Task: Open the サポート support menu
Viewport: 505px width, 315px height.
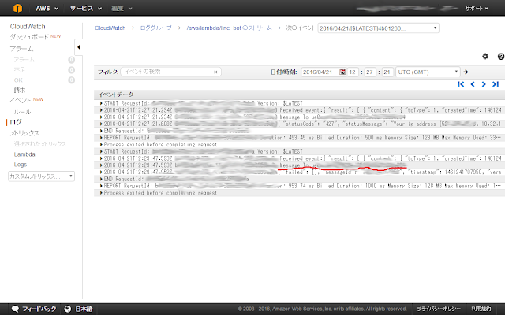Action: pyautogui.click(x=477, y=9)
